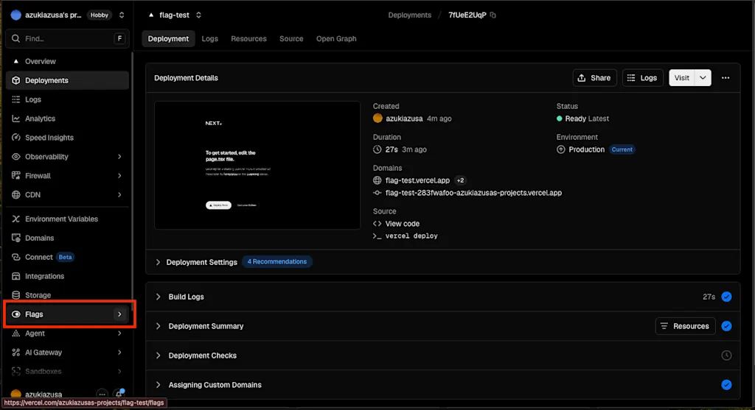Click the azukiazusa creator name
The image size is (755, 410).
click(404, 119)
